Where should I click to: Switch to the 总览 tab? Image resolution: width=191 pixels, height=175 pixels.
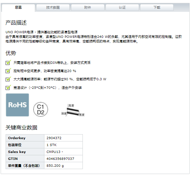[x=18, y=8]
